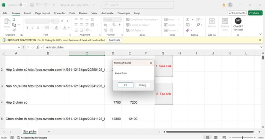Click the Không button in the dialog

coord(143,85)
